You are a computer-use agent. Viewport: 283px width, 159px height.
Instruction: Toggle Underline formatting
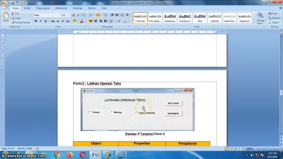click(46, 21)
